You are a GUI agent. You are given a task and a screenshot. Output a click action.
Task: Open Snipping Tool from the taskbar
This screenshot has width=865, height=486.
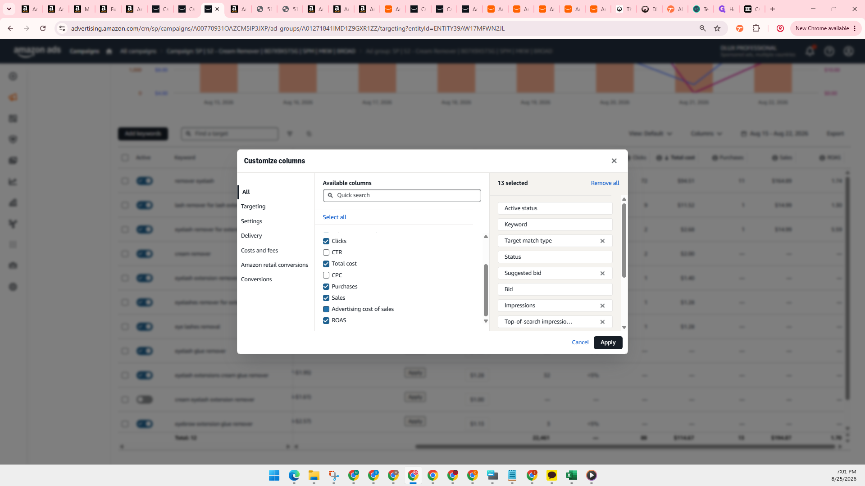click(x=334, y=475)
